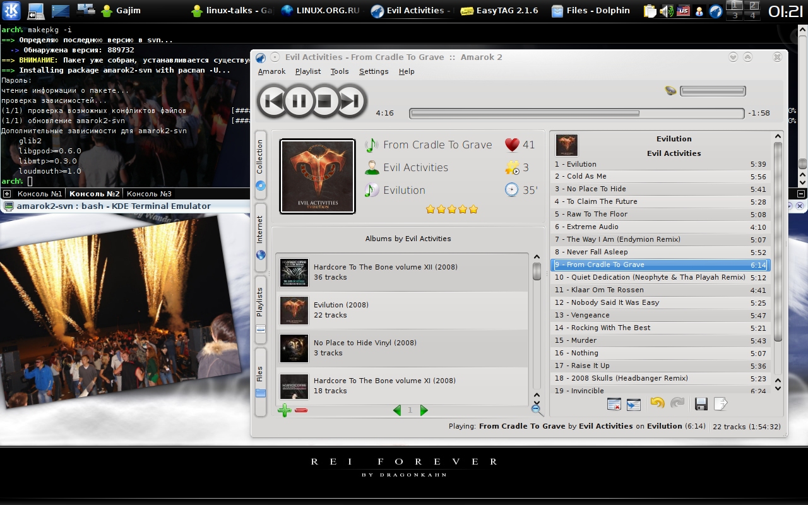Click the track note icon by From Cradle To Grave
Image resolution: width=808 pixels, height=505 pixels.
pos(372,145)
